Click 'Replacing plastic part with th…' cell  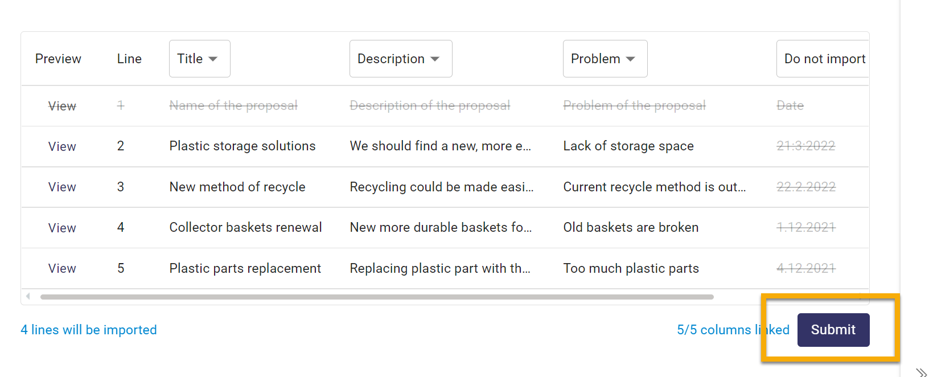point(440,268)
